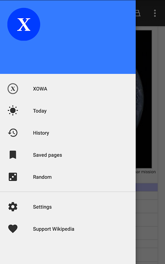The height and width of the screenshot is (264, 165).
Task: Click the Saved pages bookmark icon
Action: click(x=13, y=155)
